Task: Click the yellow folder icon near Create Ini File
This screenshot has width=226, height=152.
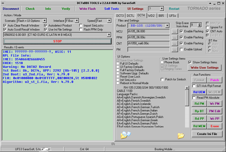Action: point(181,136)
